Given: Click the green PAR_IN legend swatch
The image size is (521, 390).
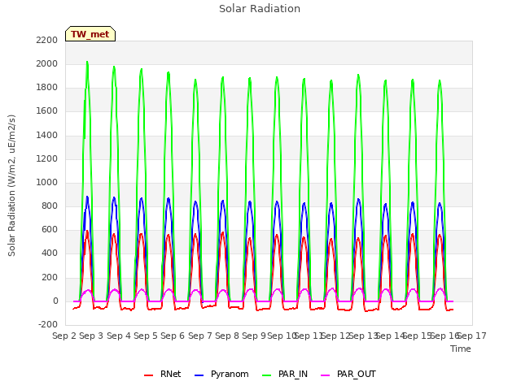Looking at the screenshot, I should (266, 375).
